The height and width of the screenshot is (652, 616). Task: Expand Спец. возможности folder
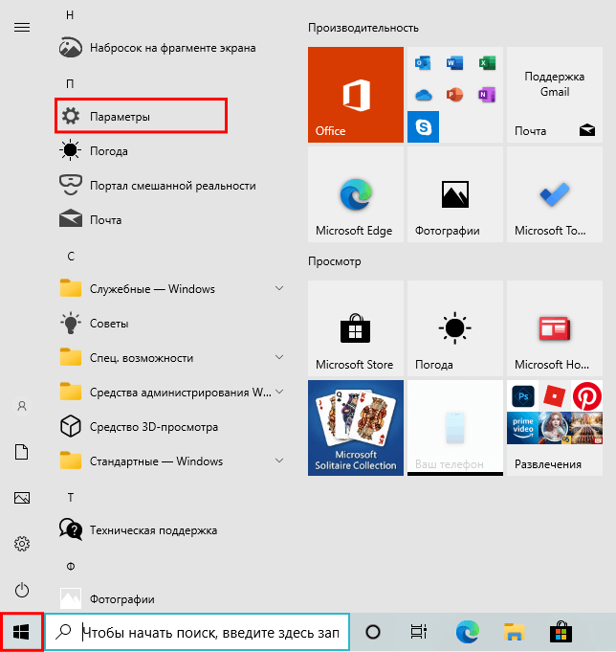172,358
